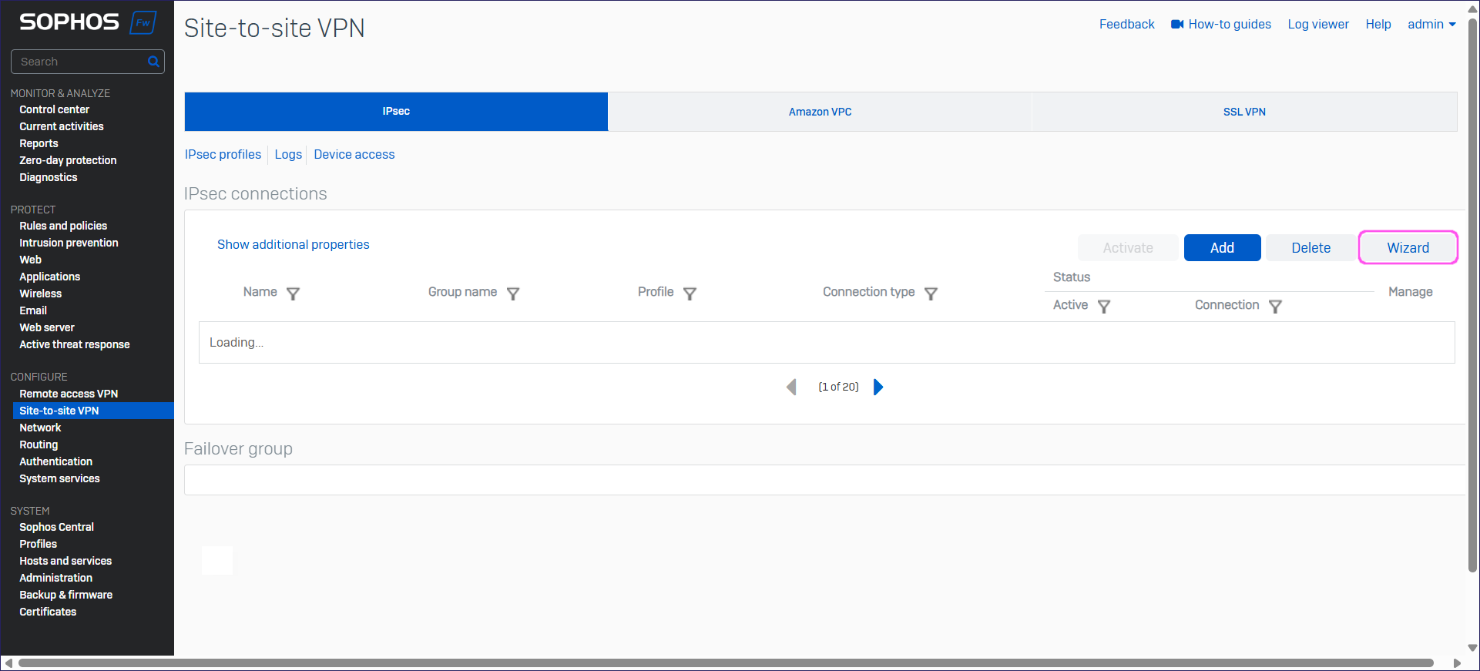The height and width of the screenshot is (671, 1480).
Task: Open the Profile column filter
Action: tap(690, 294)
